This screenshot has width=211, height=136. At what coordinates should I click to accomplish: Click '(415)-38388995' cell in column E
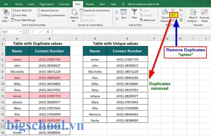127,121
